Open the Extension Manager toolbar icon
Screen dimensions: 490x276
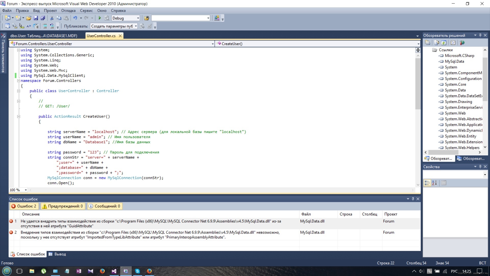pyautogui.click(x=217, y=18)
